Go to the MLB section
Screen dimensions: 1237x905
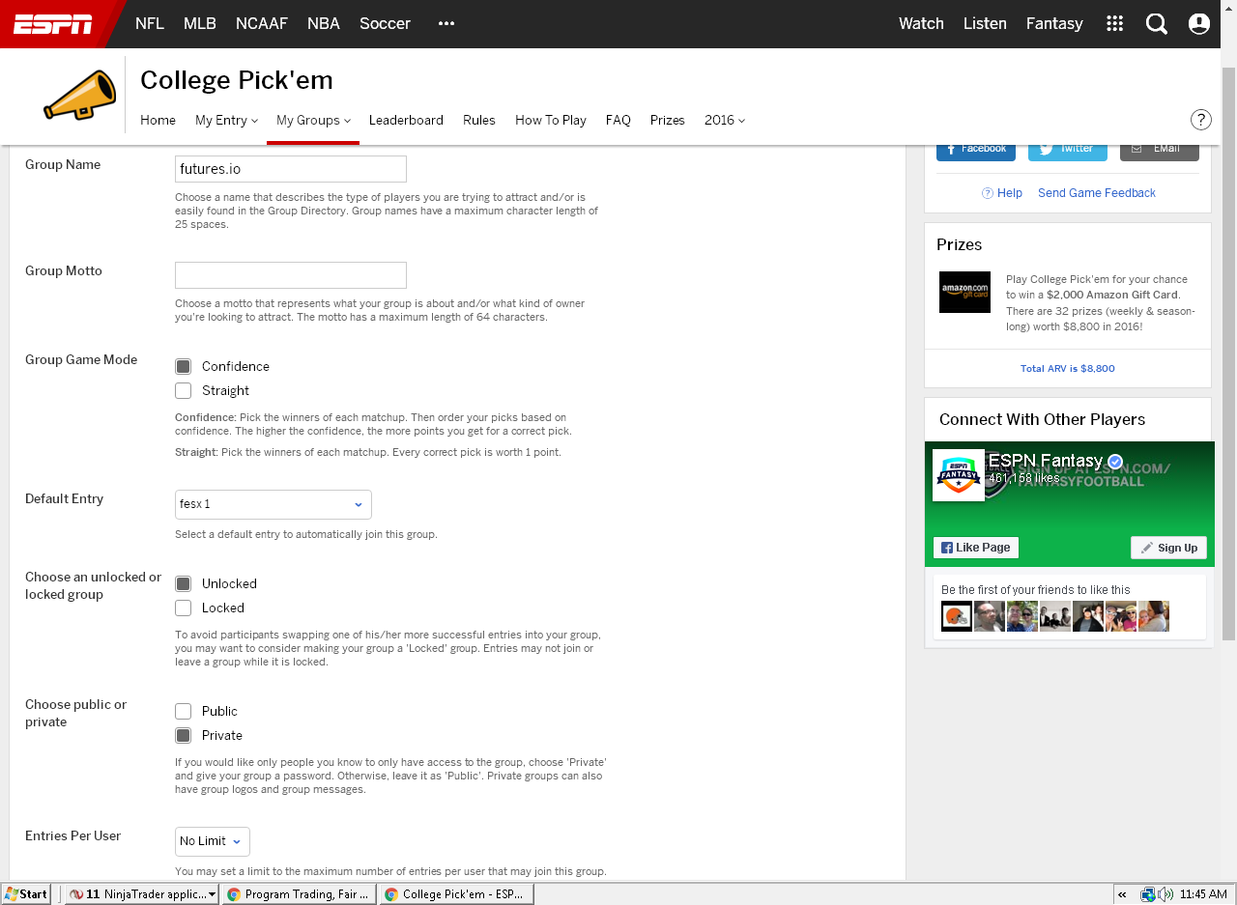[x=200, y=23]
